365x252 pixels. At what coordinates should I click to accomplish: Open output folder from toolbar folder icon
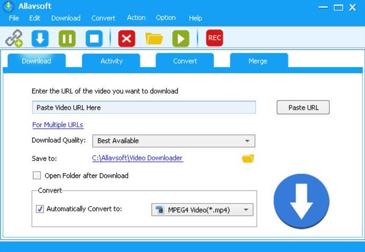(x=154, y=38)
